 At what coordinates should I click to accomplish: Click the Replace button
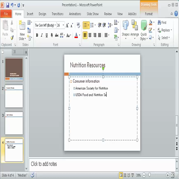point(165,30)
